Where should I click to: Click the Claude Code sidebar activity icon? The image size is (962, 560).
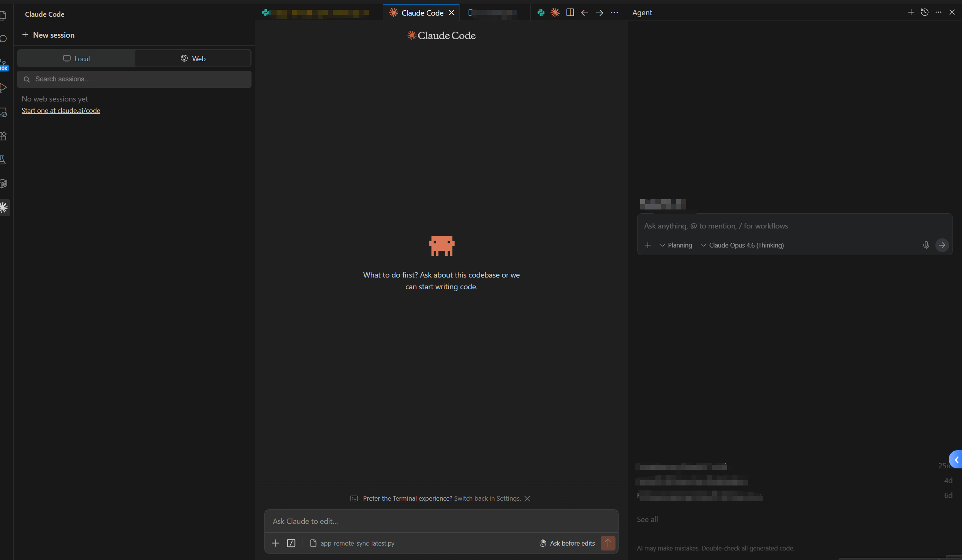pos(4,208)
